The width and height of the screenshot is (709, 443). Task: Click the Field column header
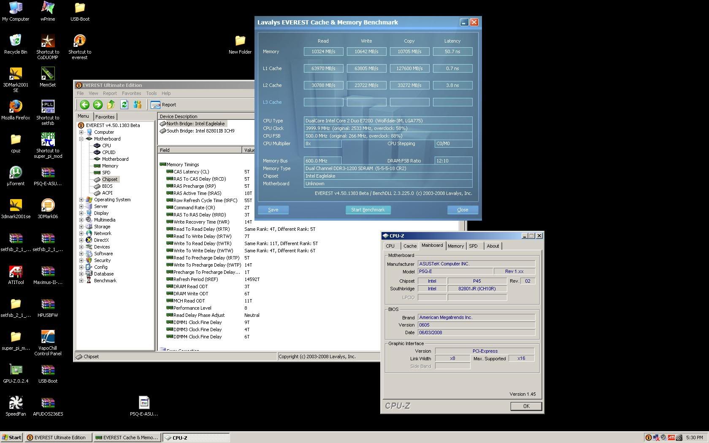click(200, 150)
